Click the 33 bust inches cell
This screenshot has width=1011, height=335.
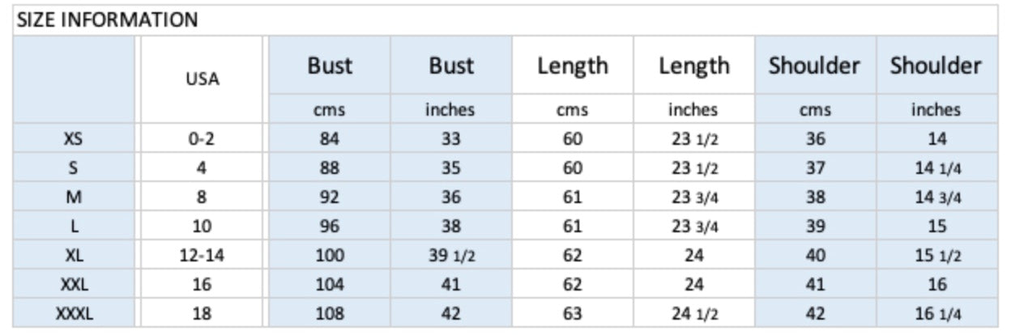point(451,139)
